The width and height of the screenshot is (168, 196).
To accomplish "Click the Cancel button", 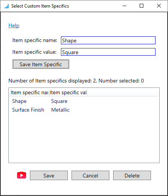I will 90,176.
